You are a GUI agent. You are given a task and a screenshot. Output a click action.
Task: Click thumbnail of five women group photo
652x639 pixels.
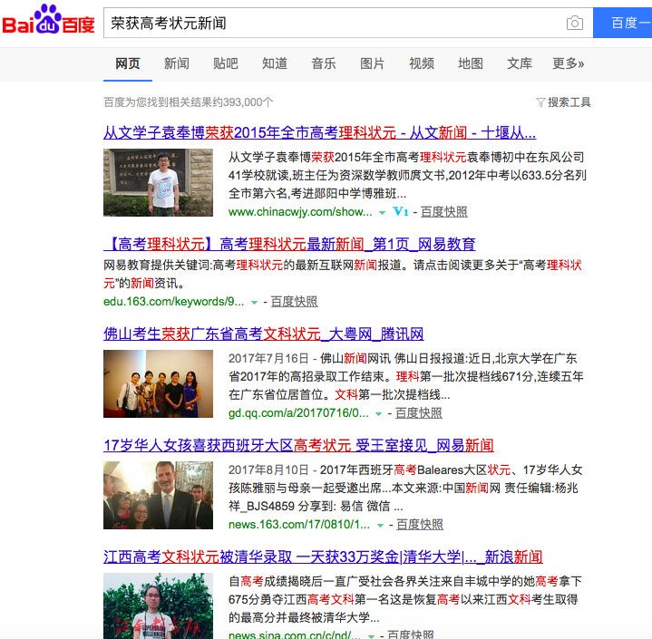158,383
